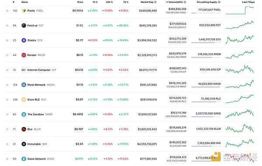Click the Pixels coin logo icon
The image size is (262, 166).
(24, 10)
